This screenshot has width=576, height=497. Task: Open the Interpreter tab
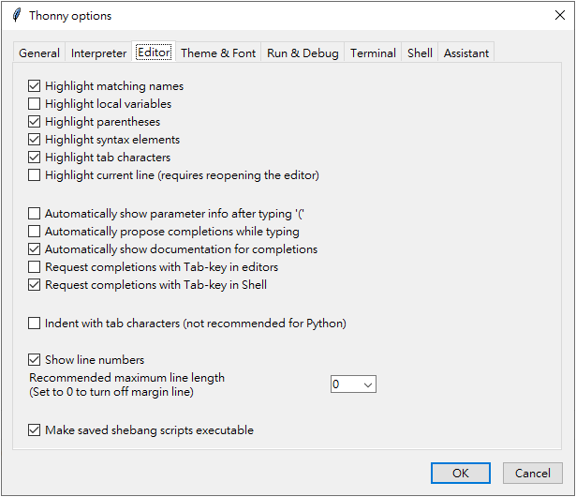(x=98, y=53)
